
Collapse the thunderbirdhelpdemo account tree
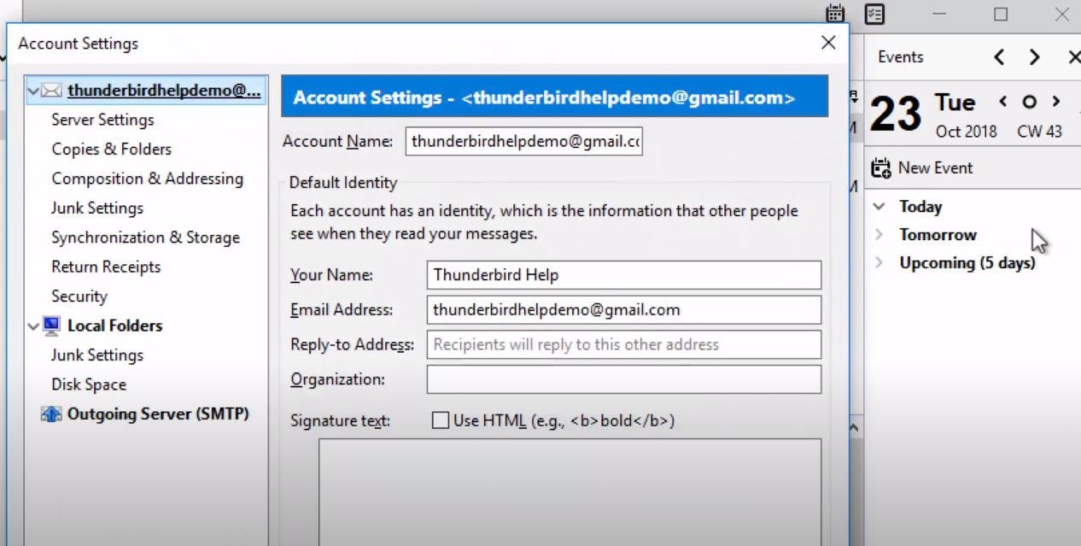tap(32, 90)
